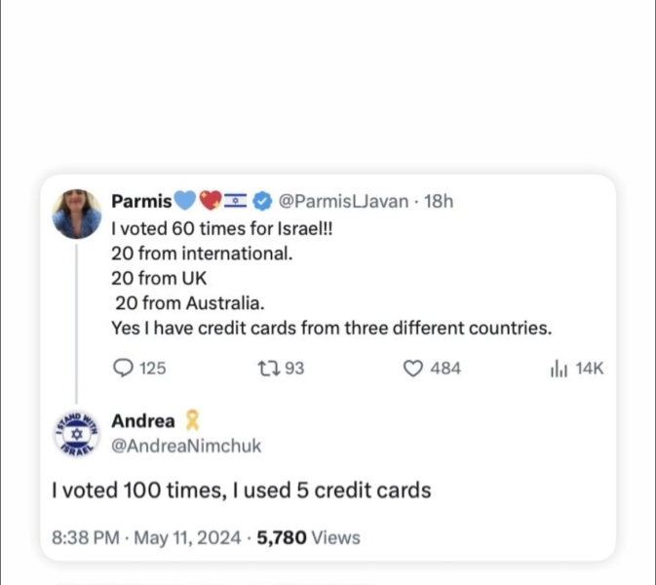This screenshot has height=585, width=656.
Task: Open Parmis's profile picture
Action: 77,214
